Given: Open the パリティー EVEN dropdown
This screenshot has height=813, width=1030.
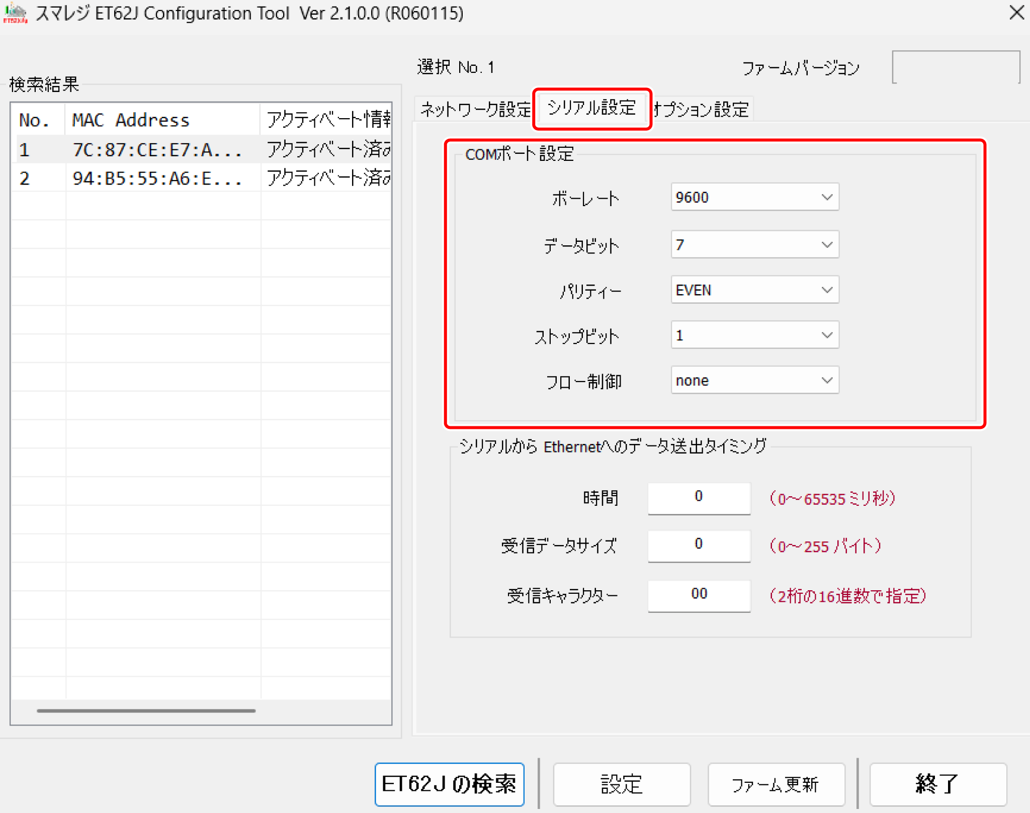Looking at the screenshot, I should [x=754, y=290].
